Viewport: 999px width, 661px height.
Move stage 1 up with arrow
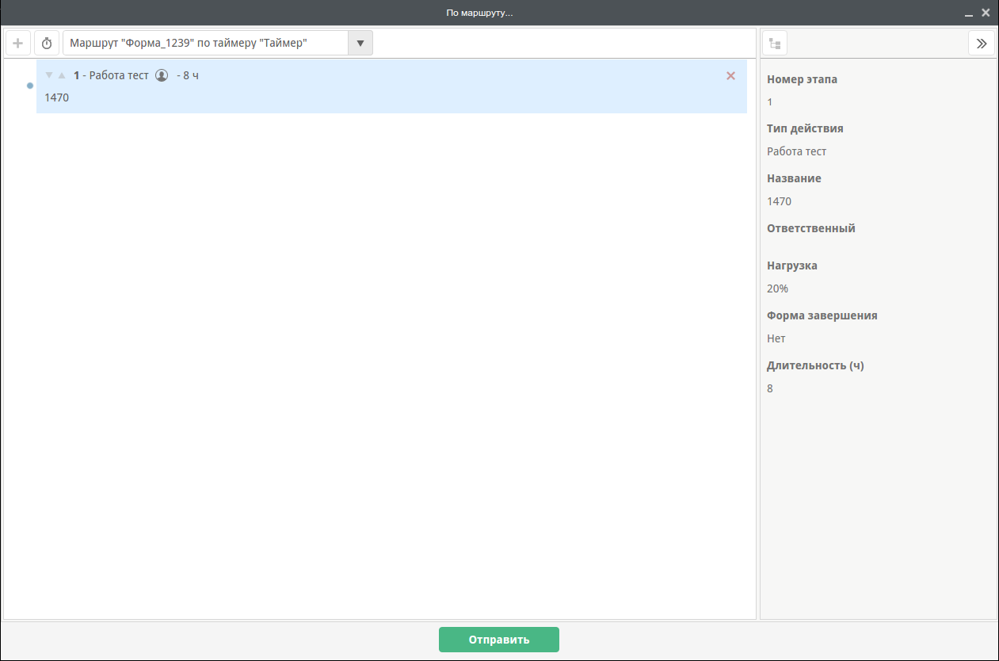62,75
